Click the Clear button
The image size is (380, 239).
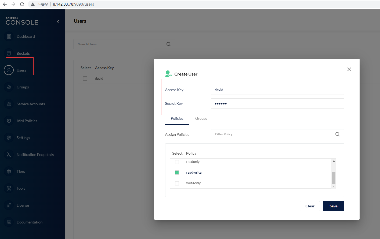tap(310, 206)
